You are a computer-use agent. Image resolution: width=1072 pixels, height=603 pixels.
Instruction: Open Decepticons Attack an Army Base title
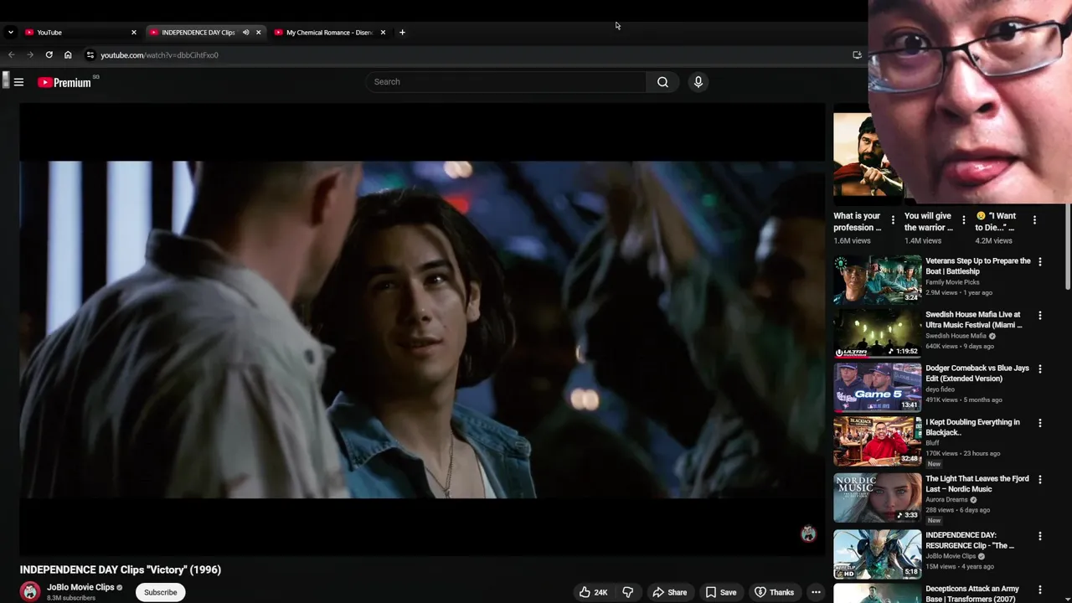[x=972, y=594]
